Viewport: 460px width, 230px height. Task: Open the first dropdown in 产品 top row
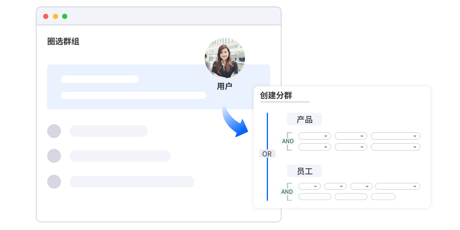315,136
